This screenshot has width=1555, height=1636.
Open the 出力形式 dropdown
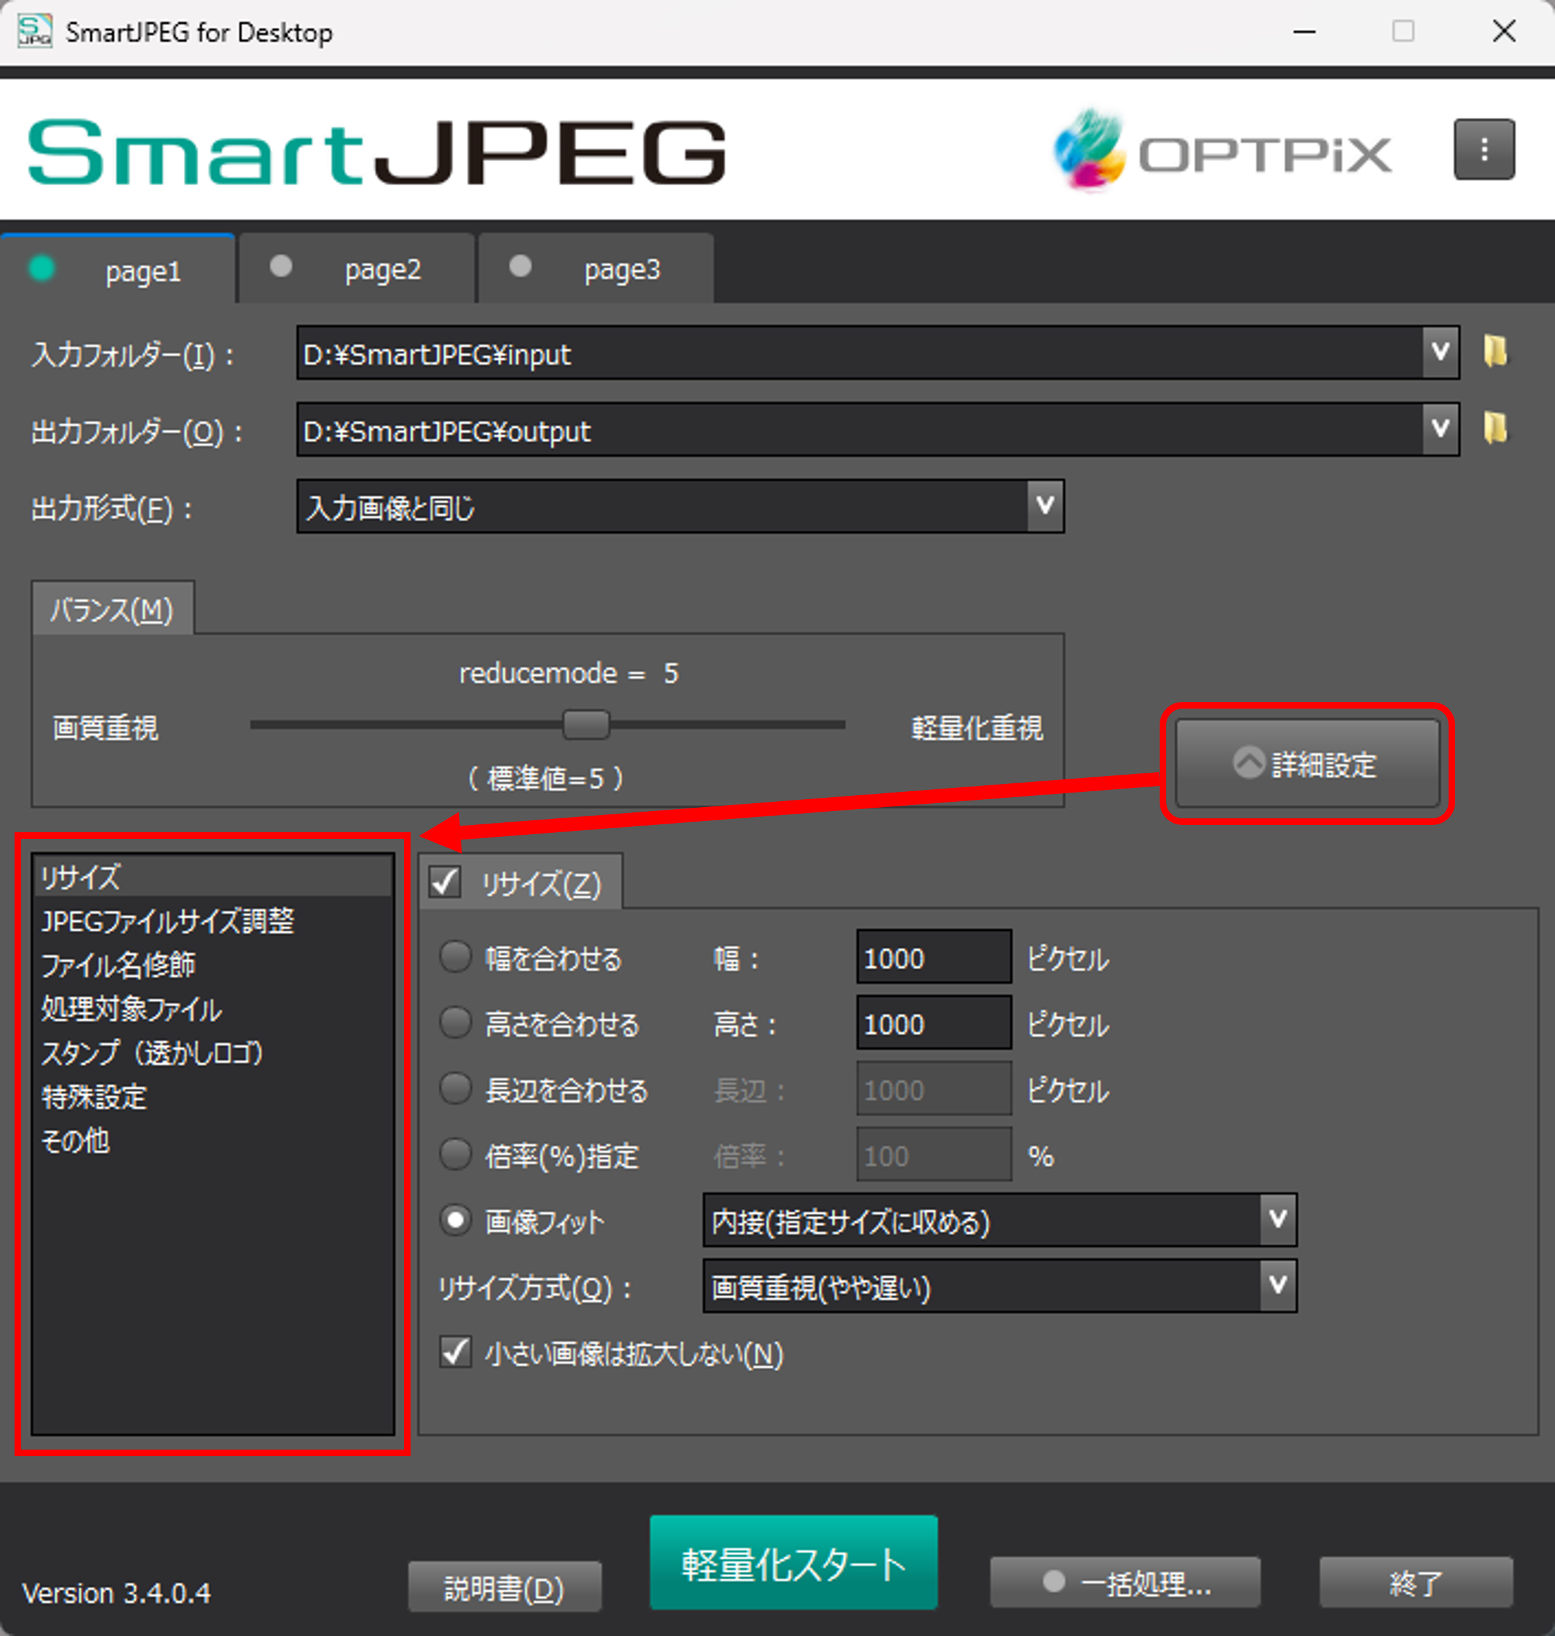pos(680,506)
